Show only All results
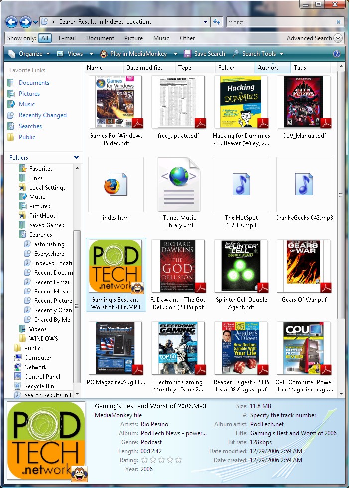The image size is (349, 488). [45, 38]
